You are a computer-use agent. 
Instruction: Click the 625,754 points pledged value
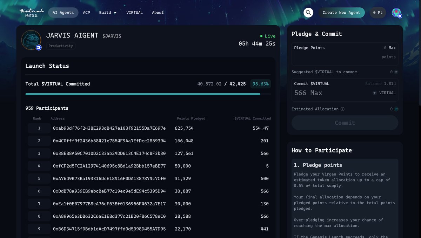point(184,128)
